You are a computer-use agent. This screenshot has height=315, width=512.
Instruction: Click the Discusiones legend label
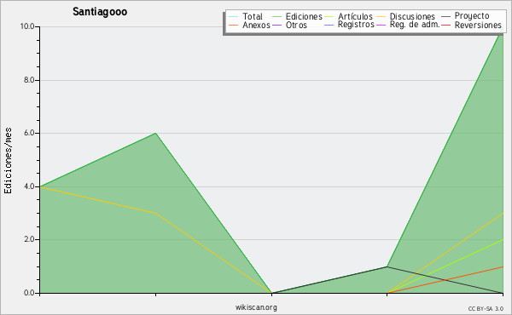pos(412,16)
